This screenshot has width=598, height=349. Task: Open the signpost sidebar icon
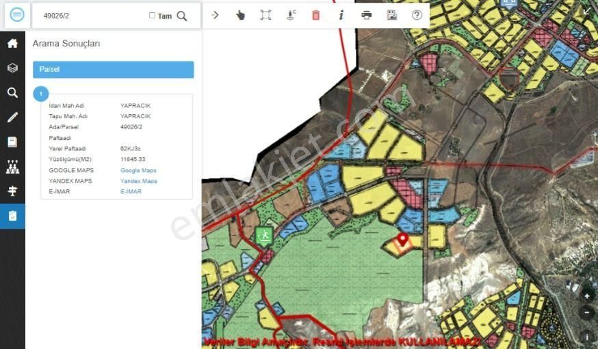coord(12,191)
